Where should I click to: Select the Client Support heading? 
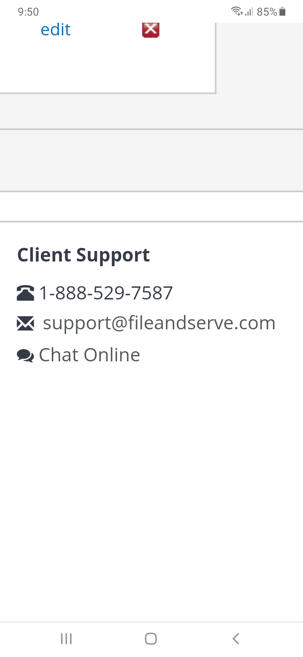(83, 255)
